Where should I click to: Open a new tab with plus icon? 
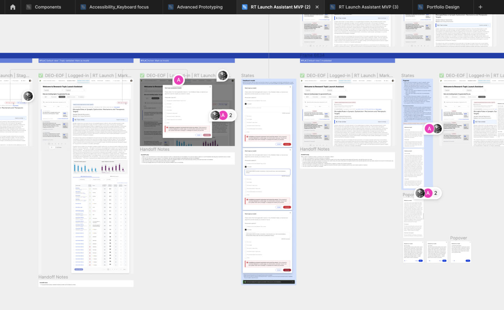point(480,7)
